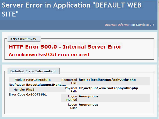Click 'Internet Information Services 7.5' text
This screenshot has height=119, width=159.
click(x=129, y=25)
